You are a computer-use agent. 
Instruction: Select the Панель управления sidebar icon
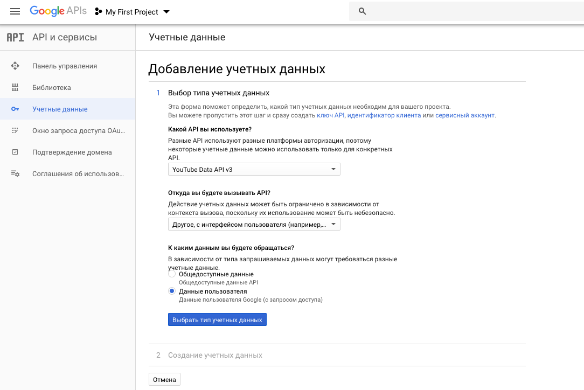pyautogui.click(x=15, y=66)
